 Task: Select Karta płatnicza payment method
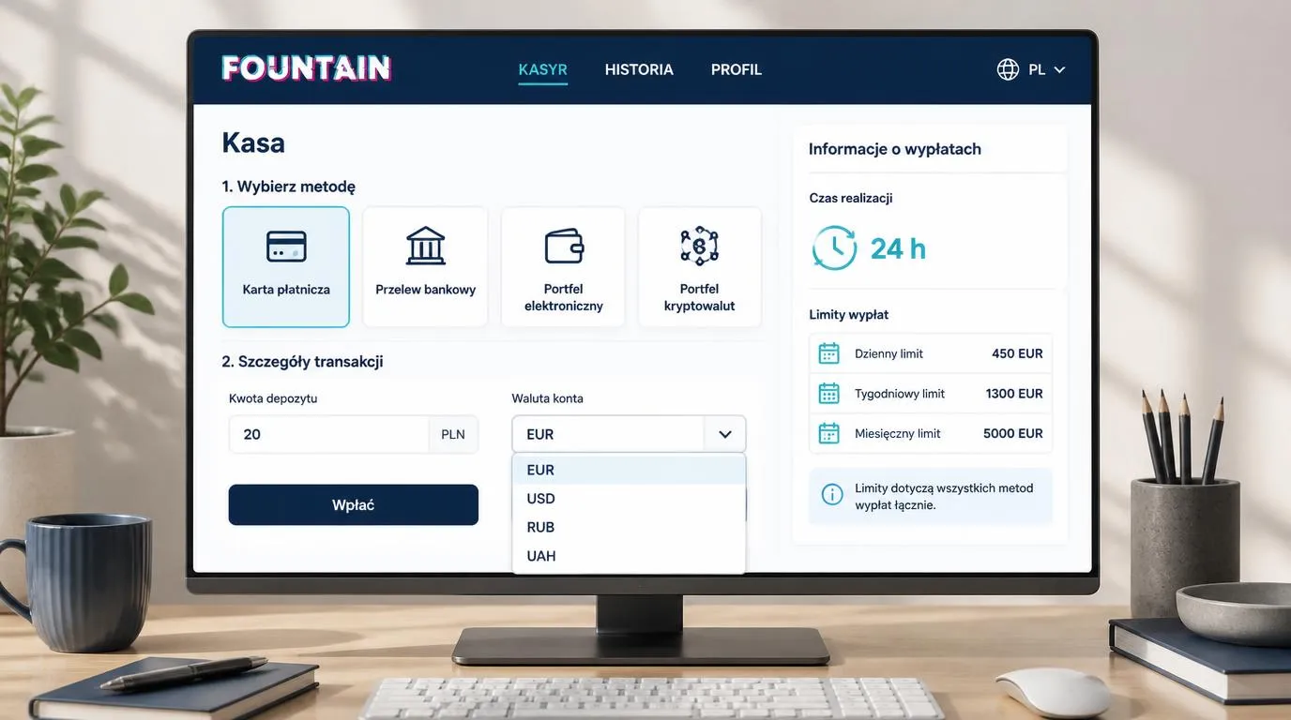point(286,267)
